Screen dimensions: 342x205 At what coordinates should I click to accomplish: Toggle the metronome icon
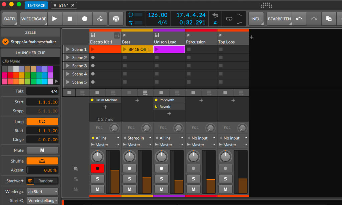pyautogui.click(x=215, y=22)
